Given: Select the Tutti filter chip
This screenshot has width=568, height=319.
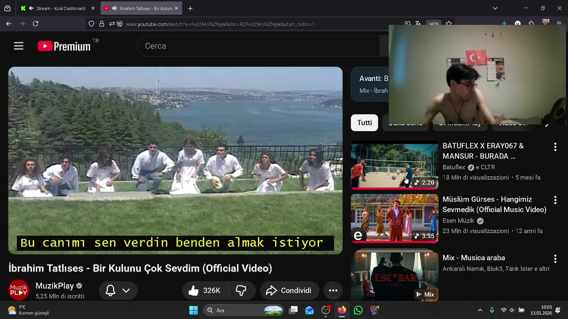Looking at the screenshot, I should coord(364,123).
